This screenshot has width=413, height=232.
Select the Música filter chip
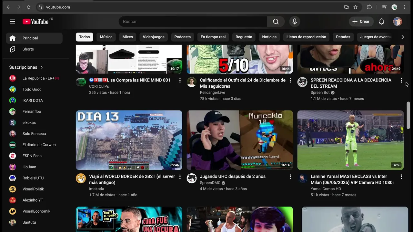(x=106, y=37)
